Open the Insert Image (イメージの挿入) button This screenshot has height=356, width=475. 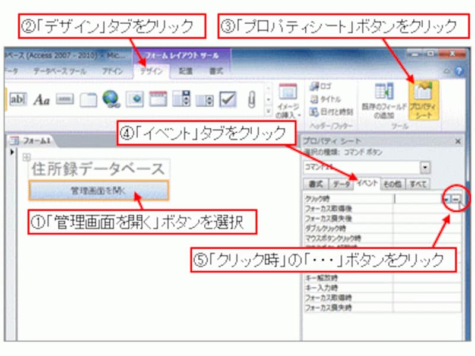click(288, 101)
